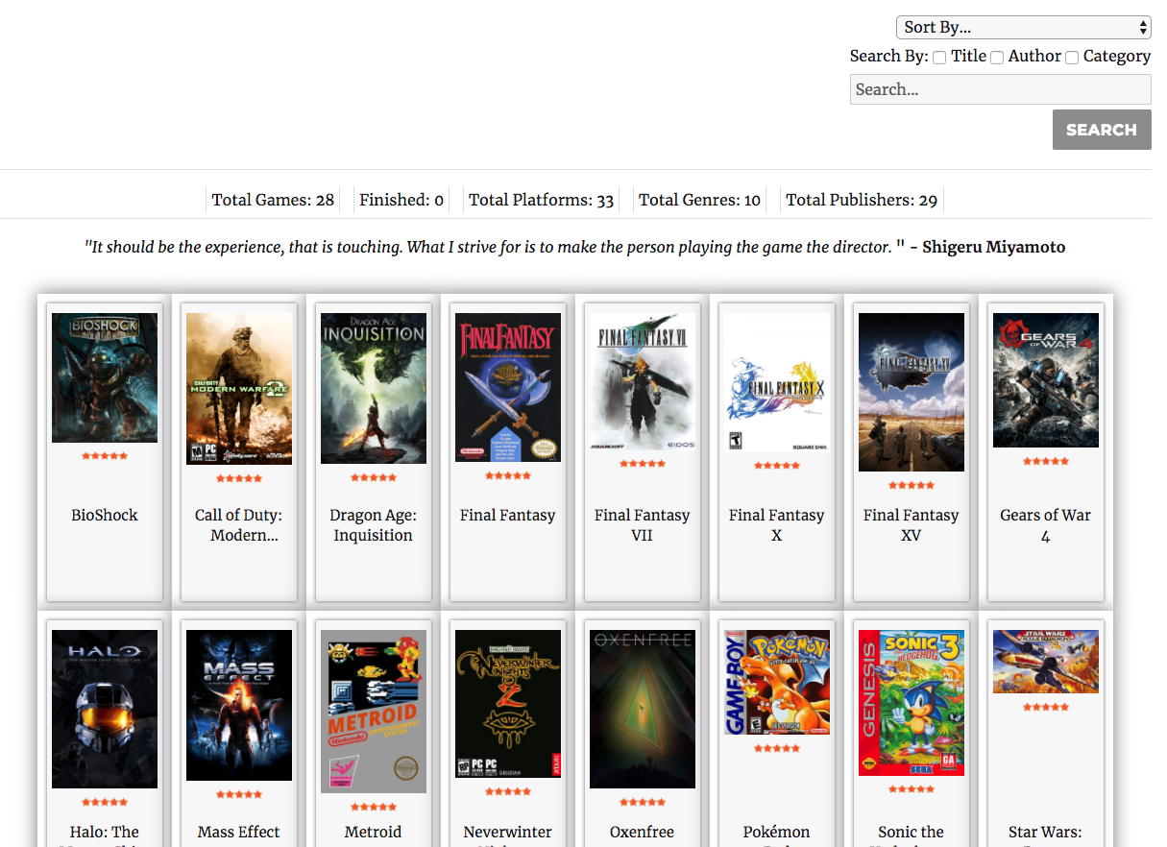Screen dimensions: 1167x847
Task: Open the Final Fantasy NES cover
Action: 508,387
